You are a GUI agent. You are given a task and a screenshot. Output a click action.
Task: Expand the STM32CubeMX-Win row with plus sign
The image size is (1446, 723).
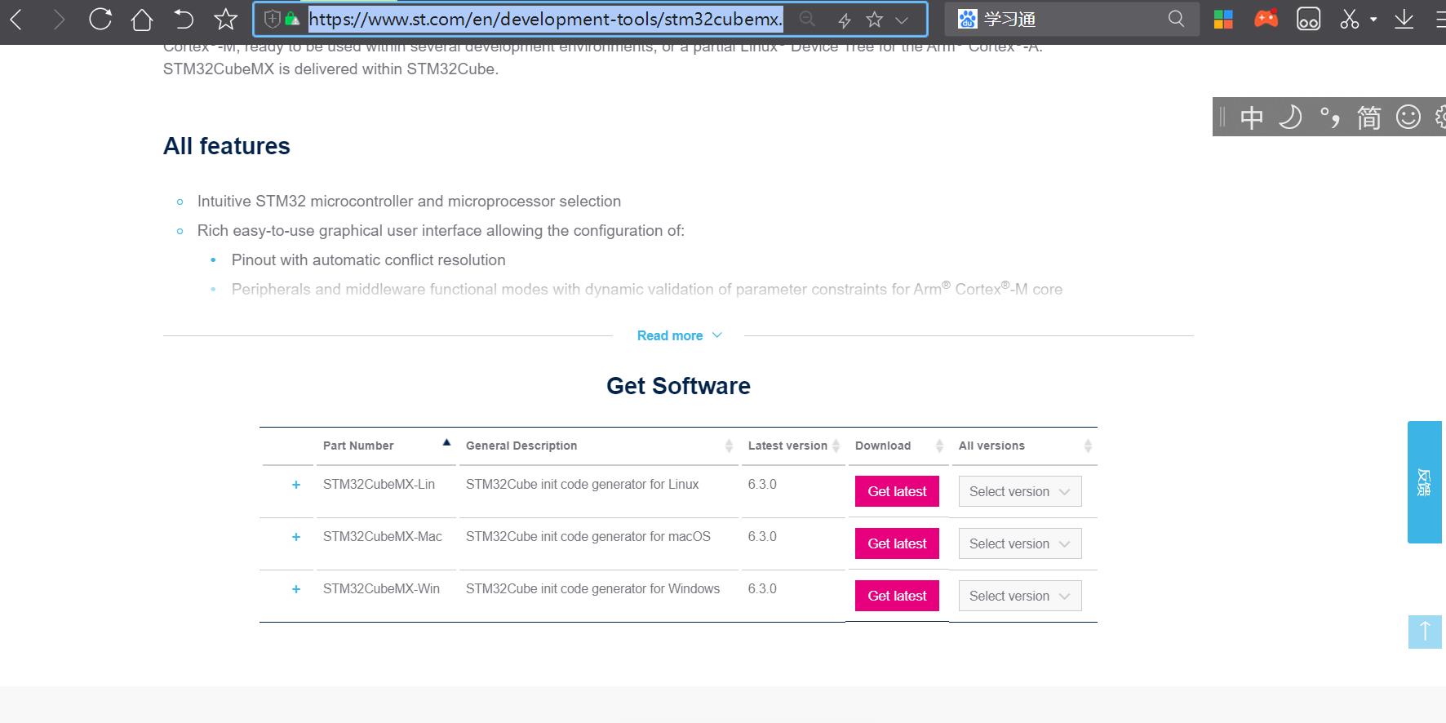click(296, 589)
